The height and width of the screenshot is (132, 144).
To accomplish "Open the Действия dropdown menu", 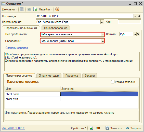I will coord(9,9).
